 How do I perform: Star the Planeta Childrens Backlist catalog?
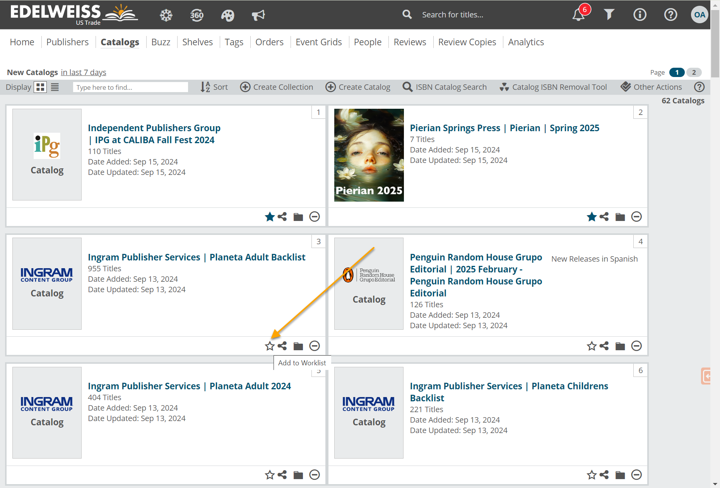click(x=592, y=475)
